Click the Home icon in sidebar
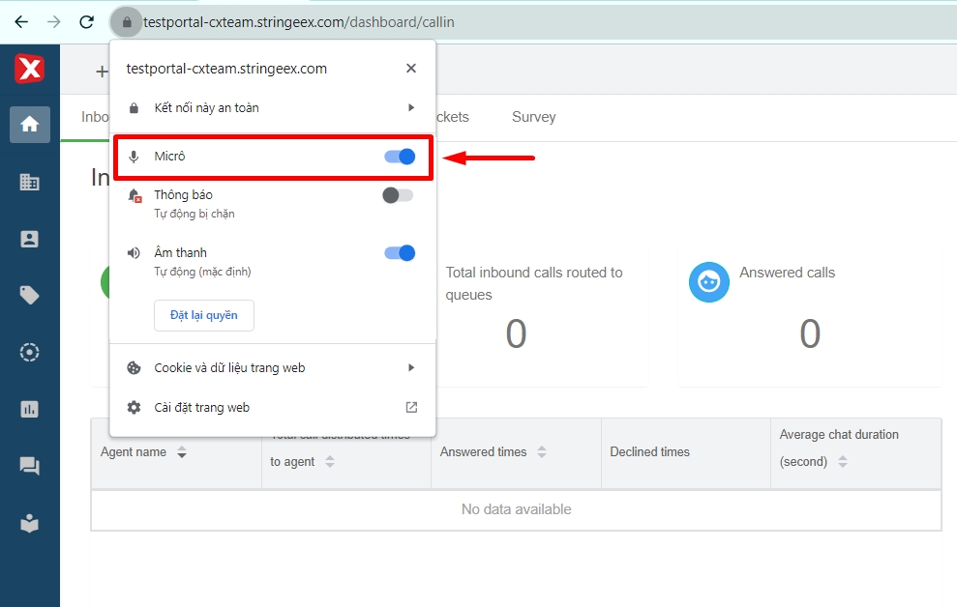The image size is (957, 607). [30, 125]
